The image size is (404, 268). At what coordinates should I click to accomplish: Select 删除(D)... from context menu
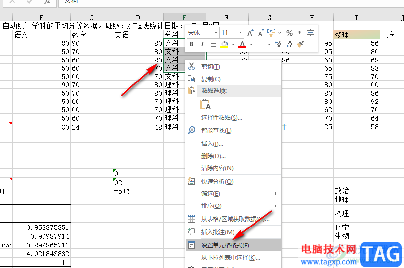(x=233, y=156)
